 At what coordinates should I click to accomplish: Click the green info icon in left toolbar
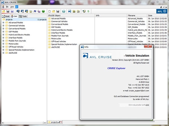point(43,12)
